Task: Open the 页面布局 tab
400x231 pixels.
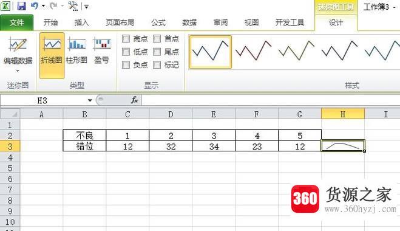Action: point(120,22)
